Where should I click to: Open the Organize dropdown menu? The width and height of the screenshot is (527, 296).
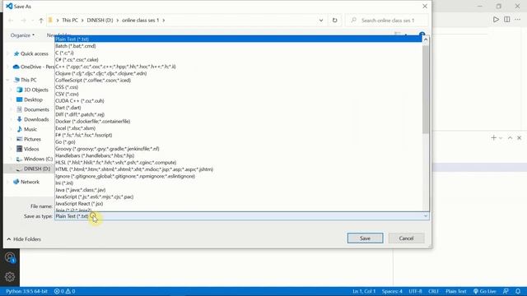click(22, 35)
